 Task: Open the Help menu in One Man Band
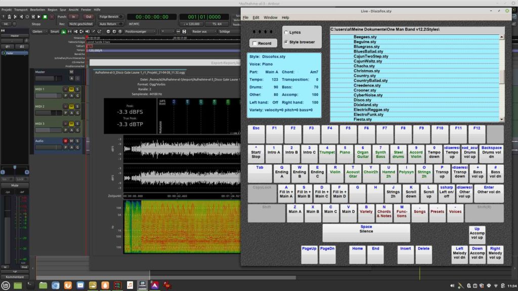(285, 18)
